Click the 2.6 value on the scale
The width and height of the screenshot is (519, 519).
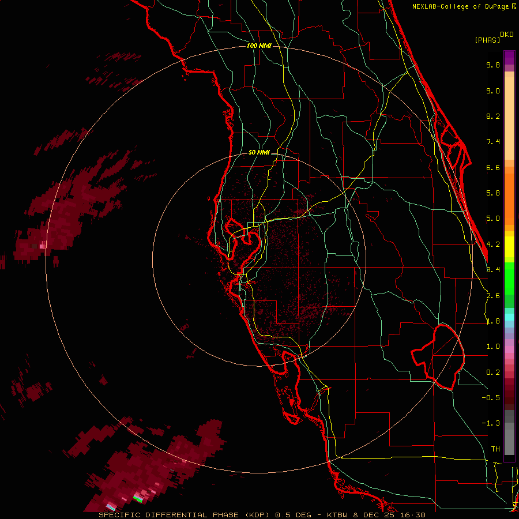coord(493,296)
